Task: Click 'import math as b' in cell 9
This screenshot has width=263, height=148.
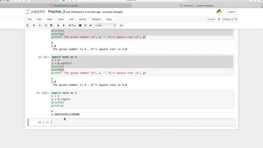Action: [x=64, y=57]
